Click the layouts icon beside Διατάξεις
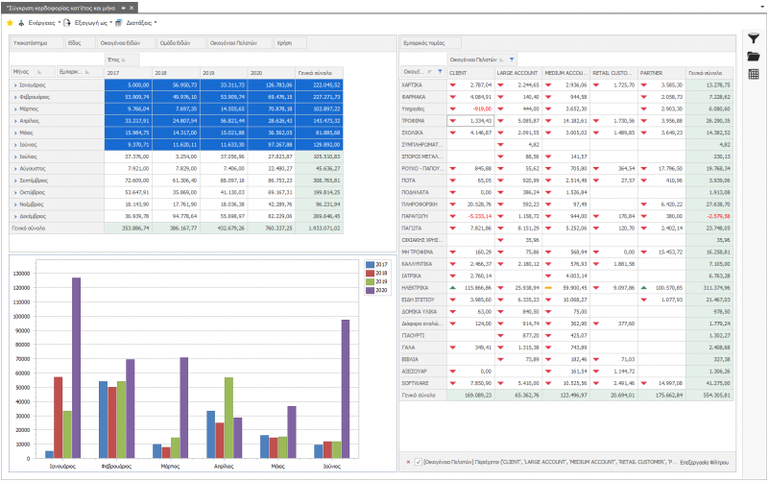This screenshot has height=481, width=768. pos(118,22)
